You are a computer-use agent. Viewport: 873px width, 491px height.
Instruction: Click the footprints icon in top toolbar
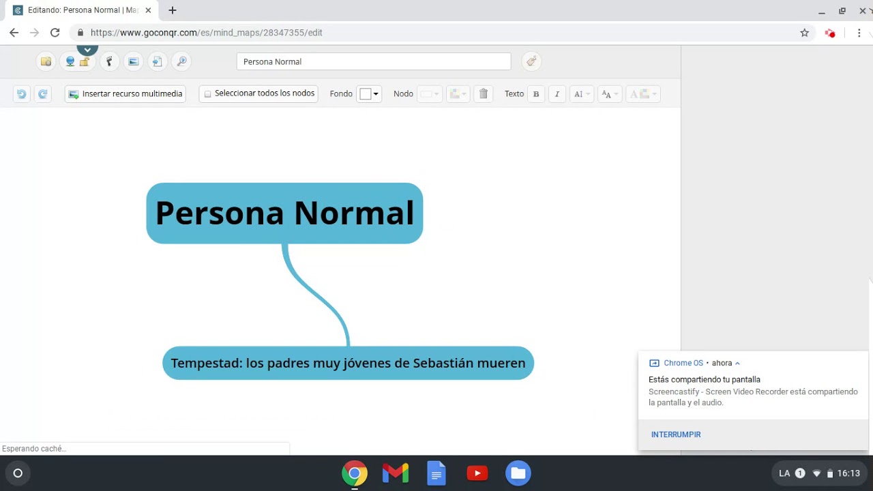point(109,61)
